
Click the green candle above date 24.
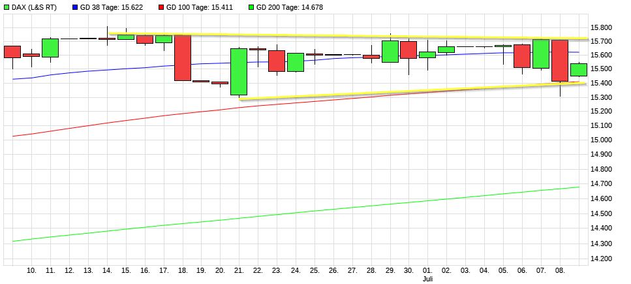pos(296,63)
